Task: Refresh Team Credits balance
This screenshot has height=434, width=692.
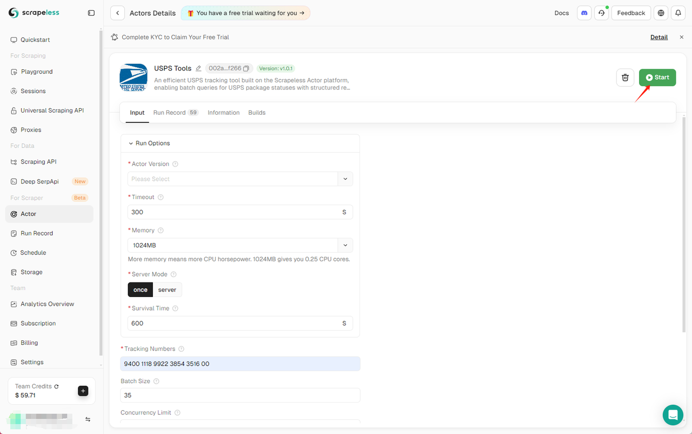Action: 56,386
